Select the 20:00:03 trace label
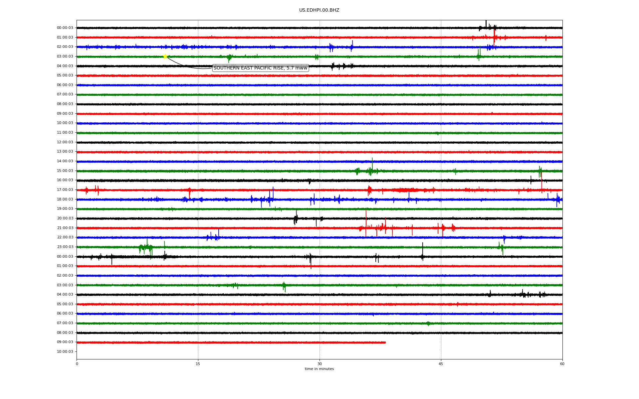This screenshot has height=399, width=639. 65,218
